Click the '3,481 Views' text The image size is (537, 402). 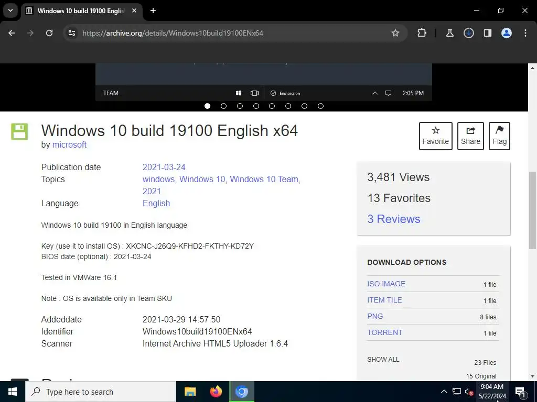click(399, 177)
